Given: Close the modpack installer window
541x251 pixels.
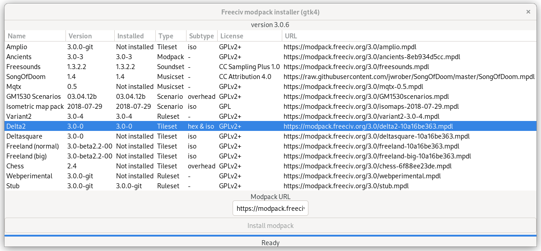Looking at the screenshot, I should click(528, 12).
